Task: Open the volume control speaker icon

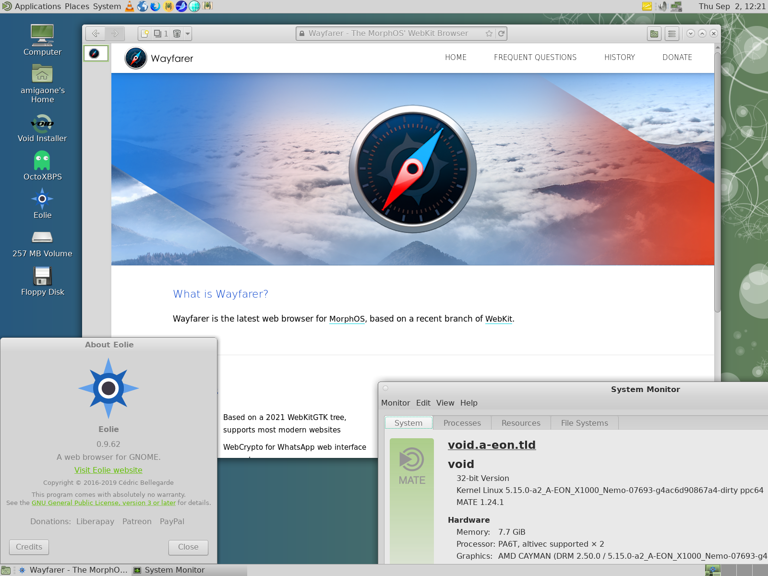Action: coord(662,6)
